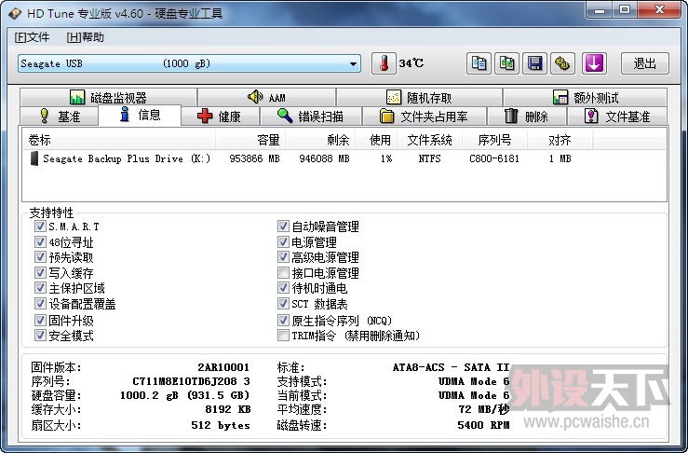Click rotation speed value 5400 RPM

483,425
